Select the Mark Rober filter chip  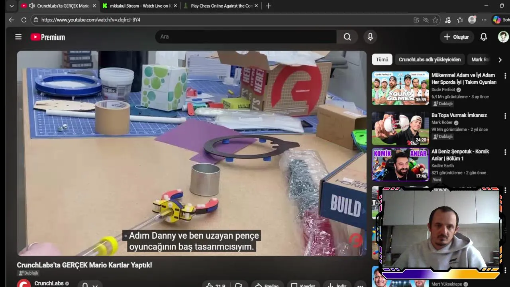(x=480, y=59)
